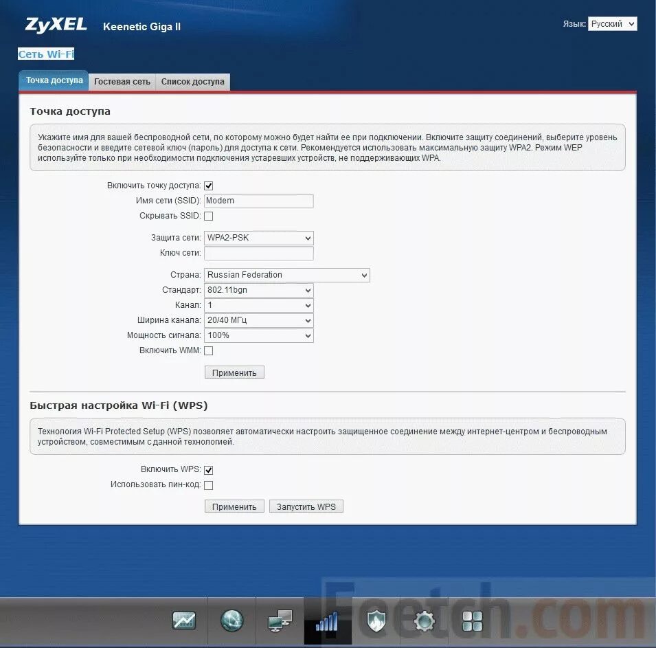Viewport: 656px width, 648px height.
Task: Open the system settings gear icon
Action: [x=425, y=621]
